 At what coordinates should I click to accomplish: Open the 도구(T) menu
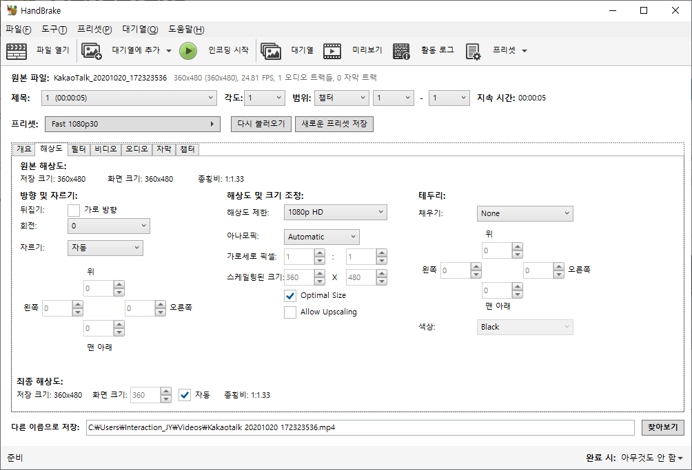pyautogui.click(x=54, y=30)
